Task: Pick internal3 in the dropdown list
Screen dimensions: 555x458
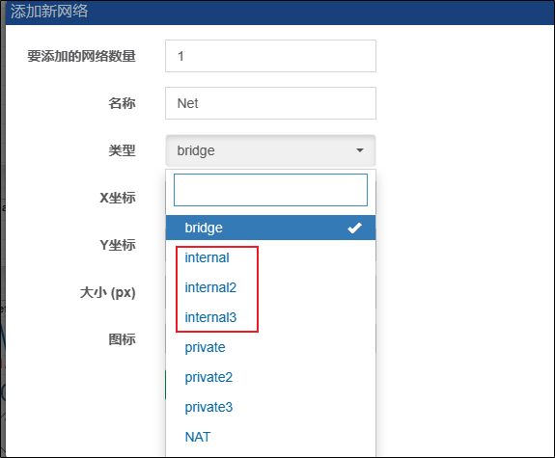Action: 270,317
